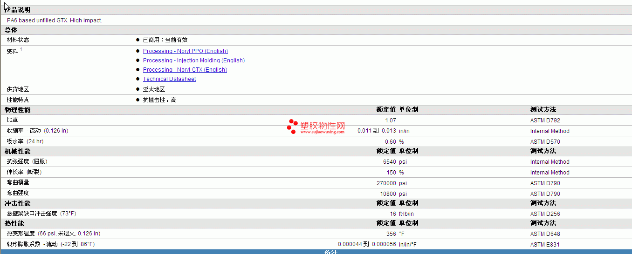Click the 吸水率 (24 hr) label
The width and height of the screenshot is (632, 254).
click(x=25, y=141)
